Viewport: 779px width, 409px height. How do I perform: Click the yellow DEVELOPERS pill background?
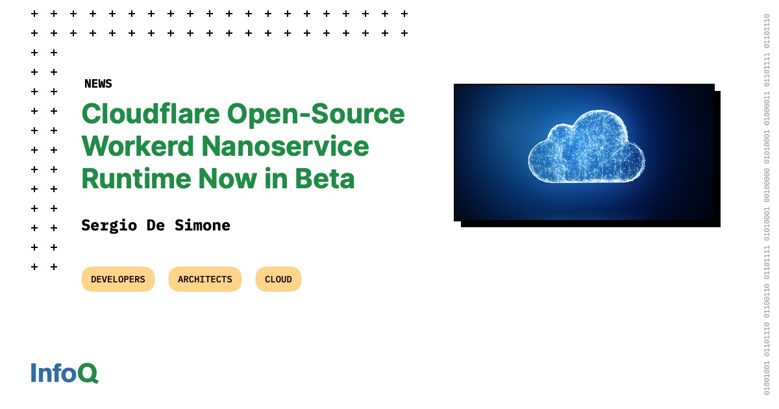[117, 279]
